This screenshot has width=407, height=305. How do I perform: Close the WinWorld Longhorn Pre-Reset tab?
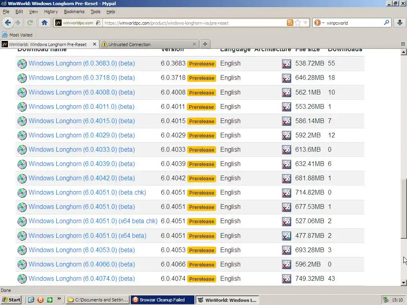coord(95,44)
